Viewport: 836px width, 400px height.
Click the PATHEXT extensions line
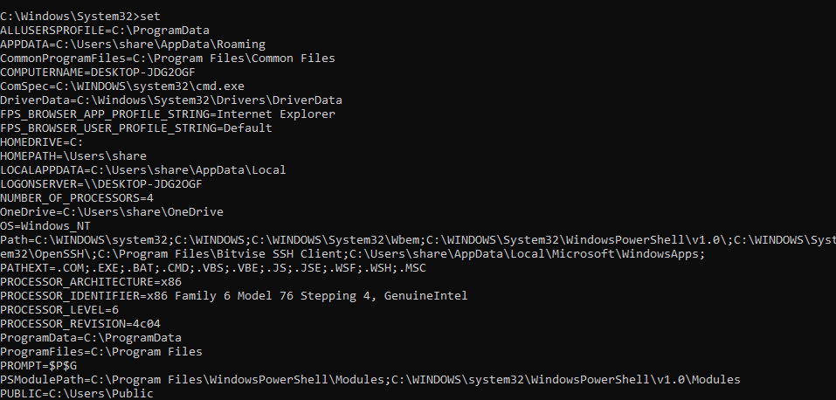tap(213, 268)
